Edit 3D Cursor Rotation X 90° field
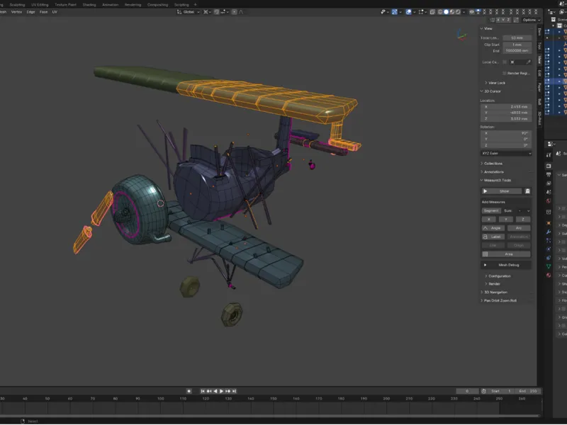The height and width of the screenshot is (425, 567). (506, 133)
